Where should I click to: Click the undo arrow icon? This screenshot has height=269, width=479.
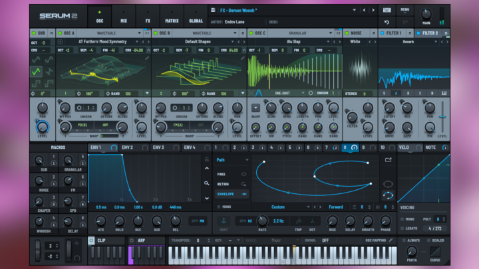(x=387, y=23)
